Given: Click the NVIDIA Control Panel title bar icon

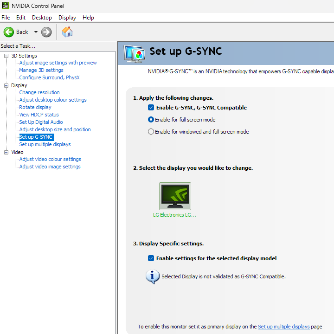Looking at the screenshot, I should pos(5,6).
